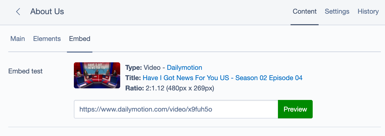Open the Have I Got News title link

tap(222, 78)
